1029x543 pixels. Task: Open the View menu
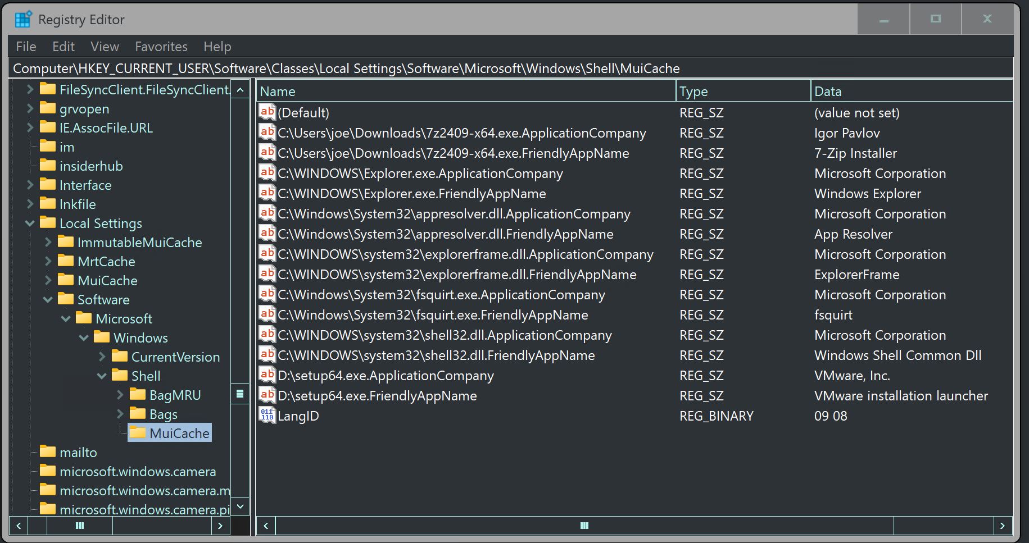click(105, 47)
